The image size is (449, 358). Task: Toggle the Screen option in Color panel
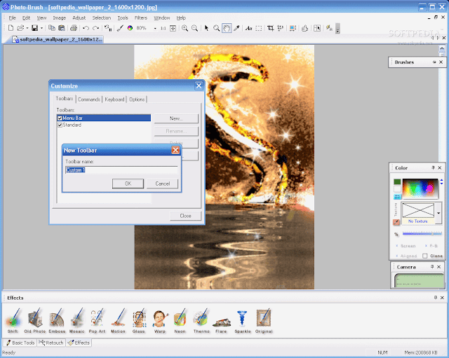[x=406, y=246]
